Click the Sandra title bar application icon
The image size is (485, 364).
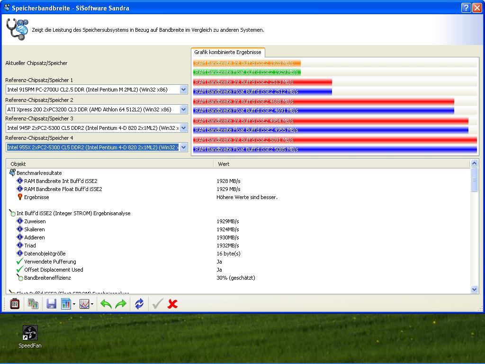pos(7,8)
